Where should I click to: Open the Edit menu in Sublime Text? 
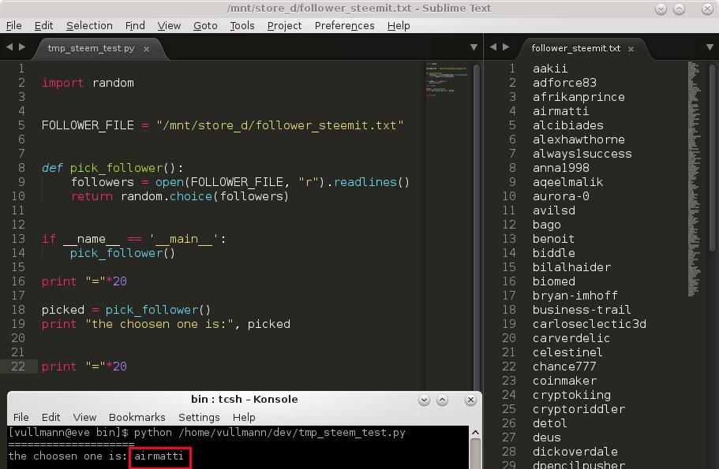click(x=43, y=26)
